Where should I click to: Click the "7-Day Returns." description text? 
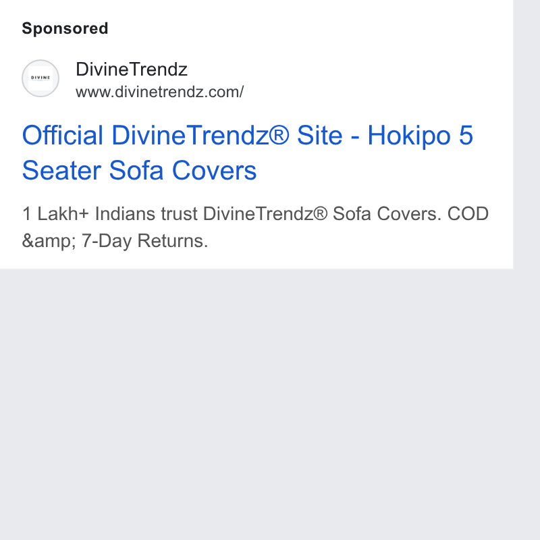click(x=144, y=241)
